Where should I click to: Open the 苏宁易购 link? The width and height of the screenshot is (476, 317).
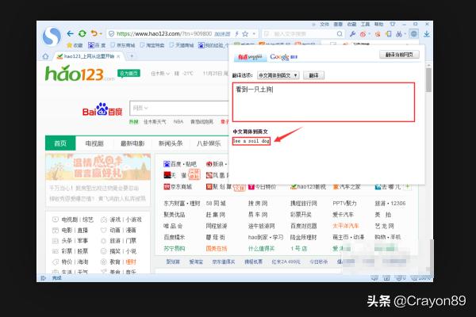click(175, 248)
